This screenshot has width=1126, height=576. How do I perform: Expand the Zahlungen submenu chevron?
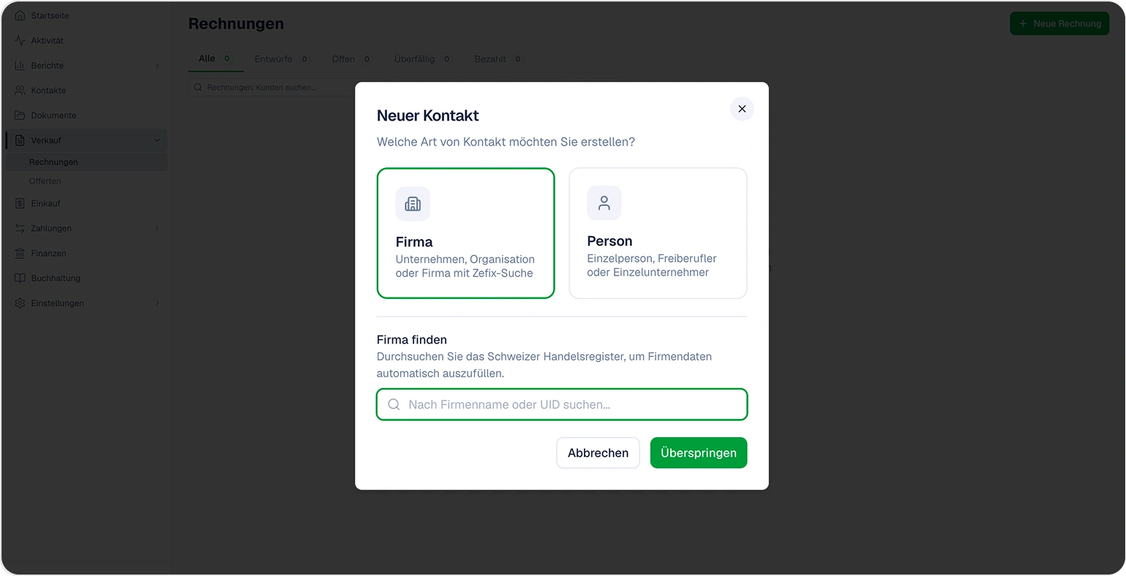point(157,228)
